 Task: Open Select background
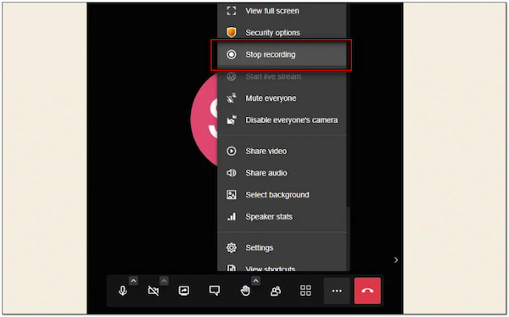pos(282,195)
